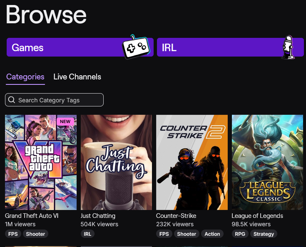Click the Browse page heading
Screen dimensions: 306x247
tap(46, 15)
